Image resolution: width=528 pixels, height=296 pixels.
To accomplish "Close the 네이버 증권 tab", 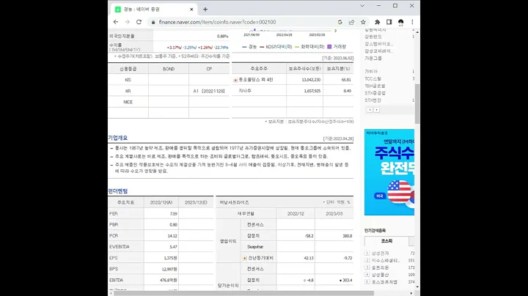I will [191, 10].
